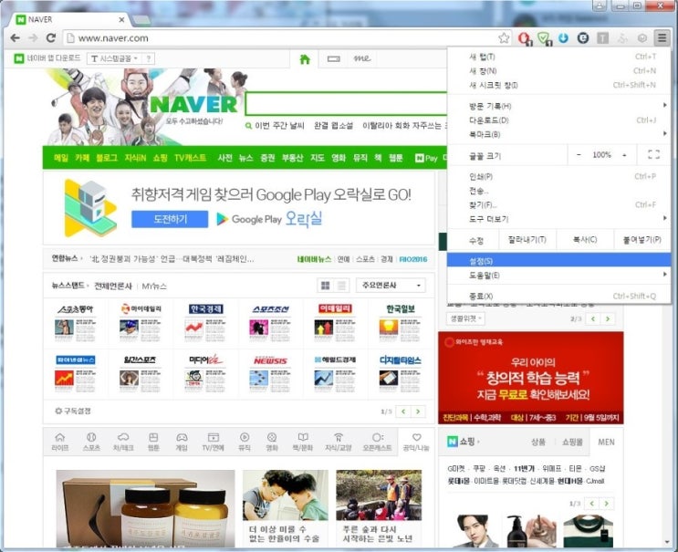
Task: Go to previous newsstand page arrow
Action: [x=403, y=411]
